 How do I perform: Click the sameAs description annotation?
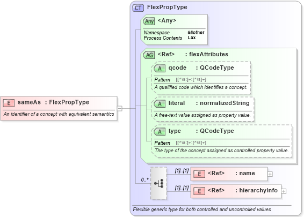[59, 114]
